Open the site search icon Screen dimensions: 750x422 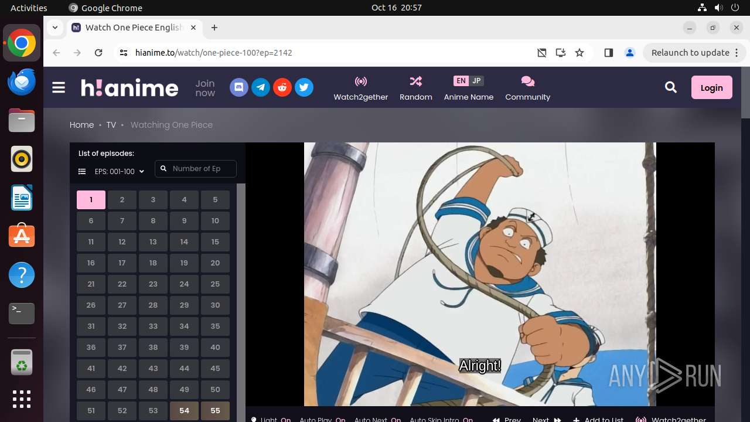pyautogui.click(x=671, y=87)
